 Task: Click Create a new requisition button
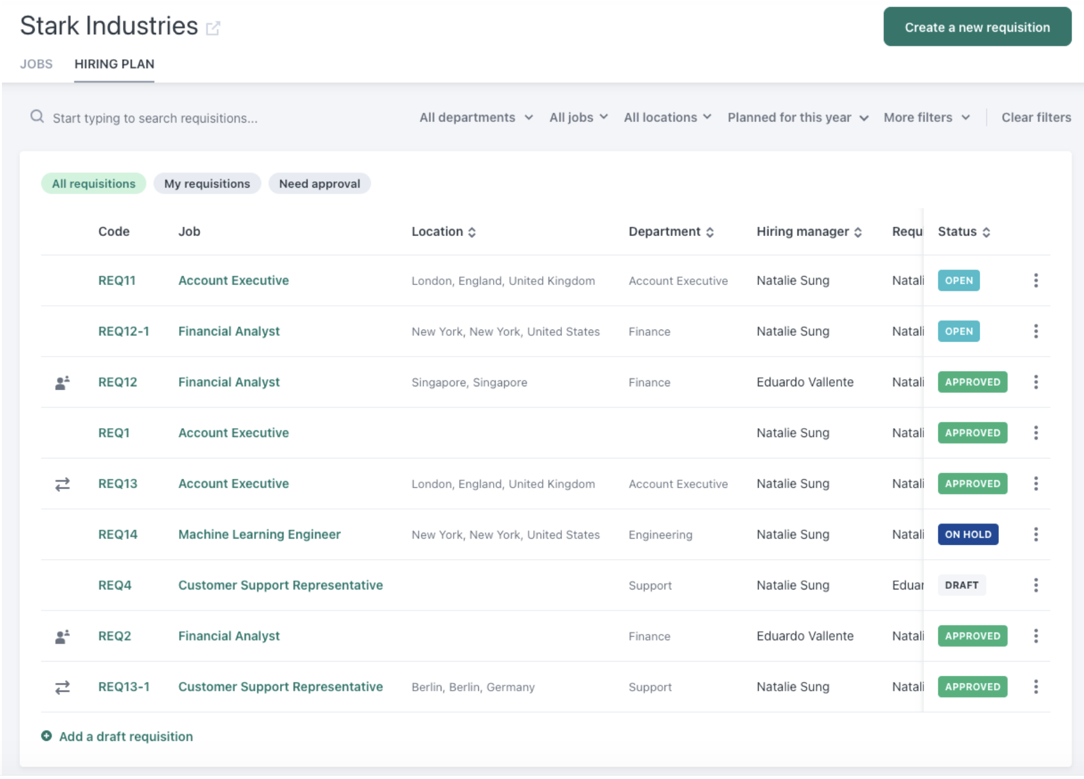pos(977,27)
